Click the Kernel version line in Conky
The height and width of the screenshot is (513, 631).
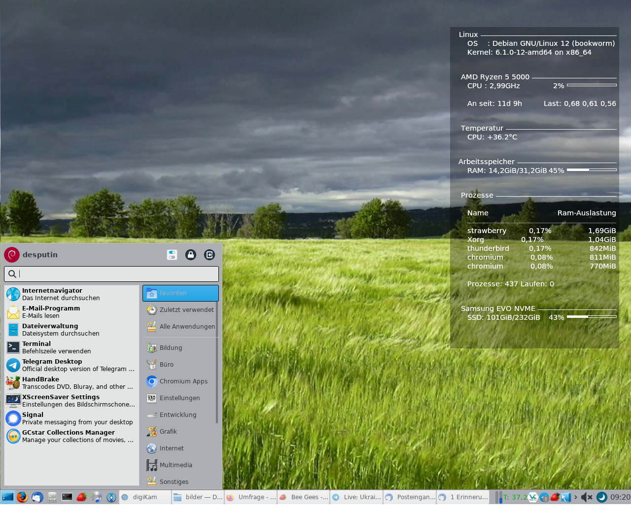click(x=529, y=52)
